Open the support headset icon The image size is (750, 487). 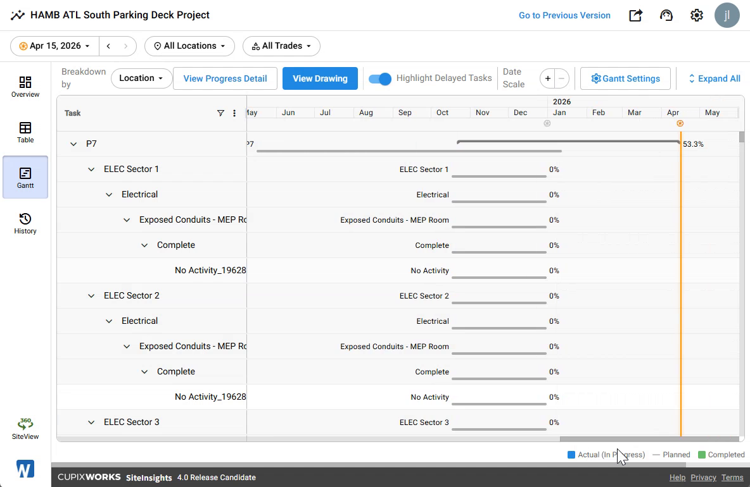666,15
